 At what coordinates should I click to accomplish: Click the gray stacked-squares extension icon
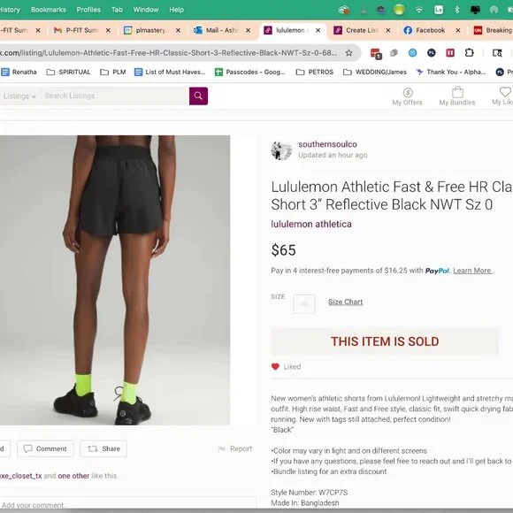pos(394,53)
